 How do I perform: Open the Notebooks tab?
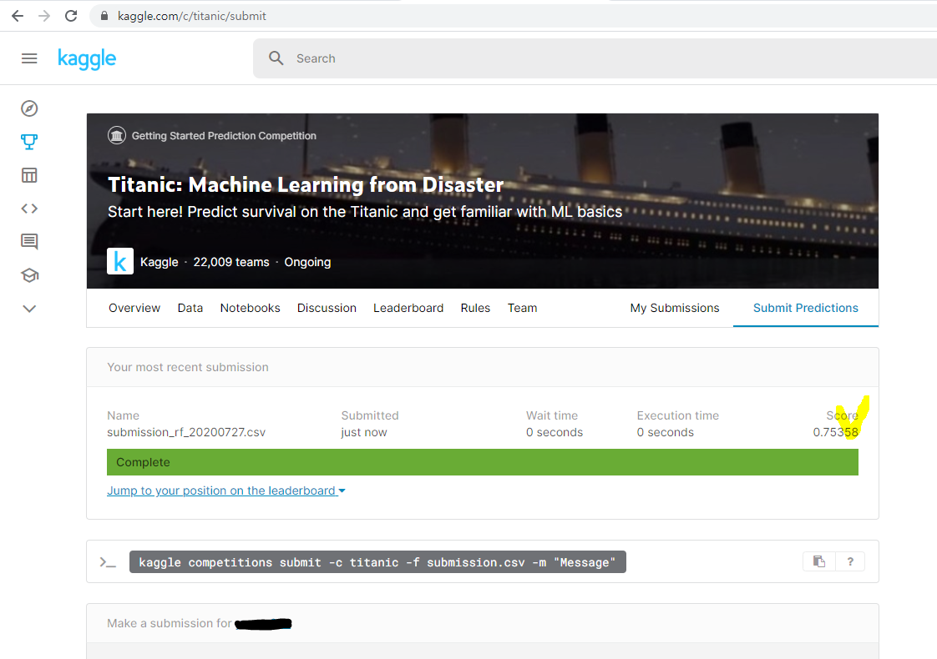pos(250,308)
